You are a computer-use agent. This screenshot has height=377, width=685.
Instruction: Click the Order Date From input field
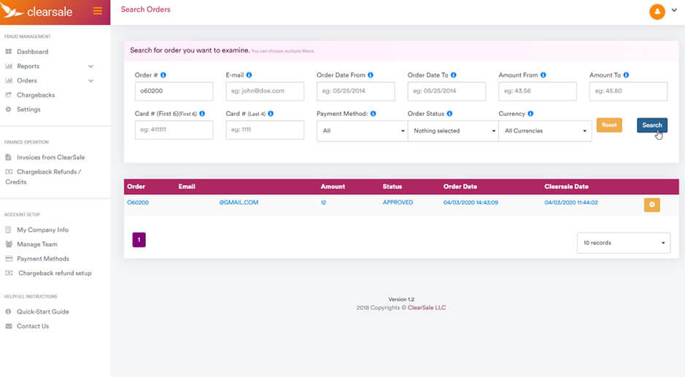click(x=355, y=91)
